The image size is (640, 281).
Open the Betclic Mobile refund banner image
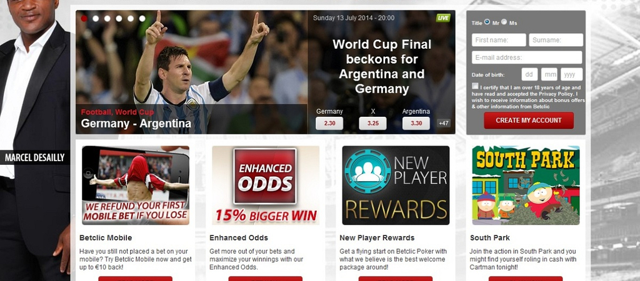tap(136, 185)
